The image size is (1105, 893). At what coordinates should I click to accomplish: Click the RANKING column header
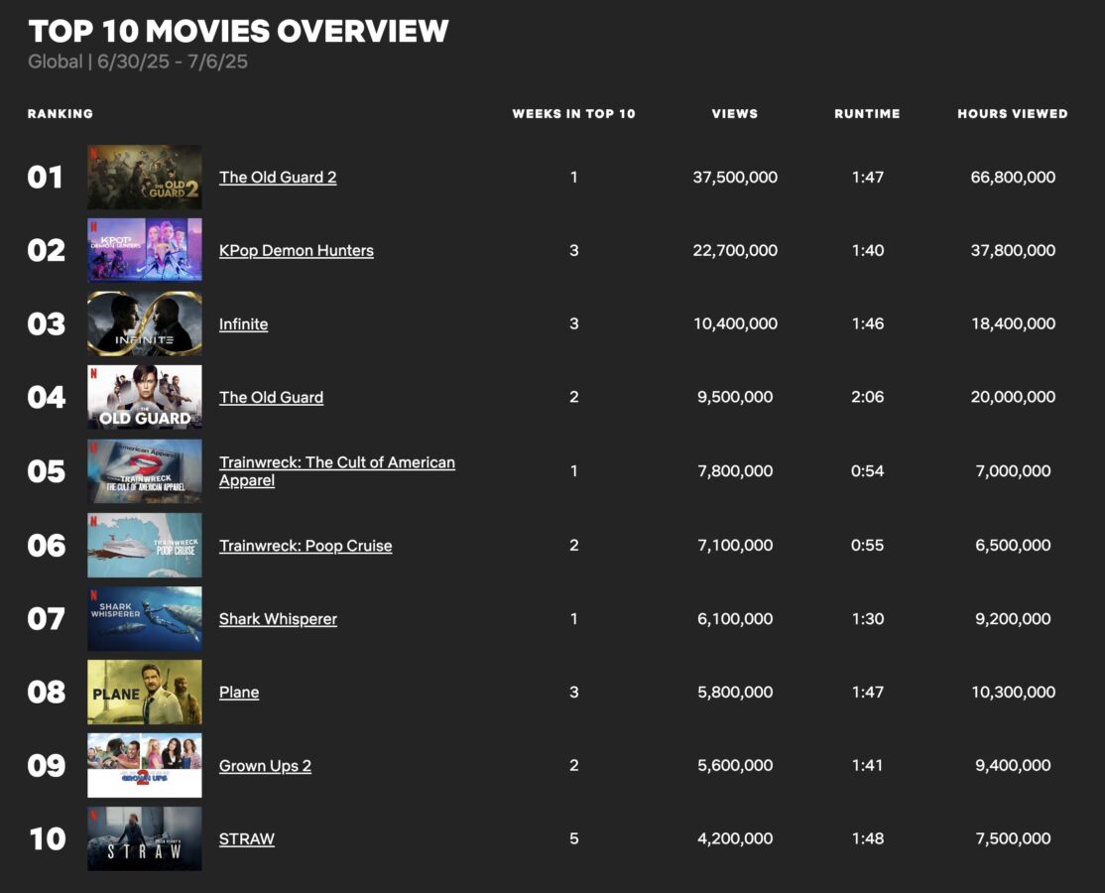[60, 113]
